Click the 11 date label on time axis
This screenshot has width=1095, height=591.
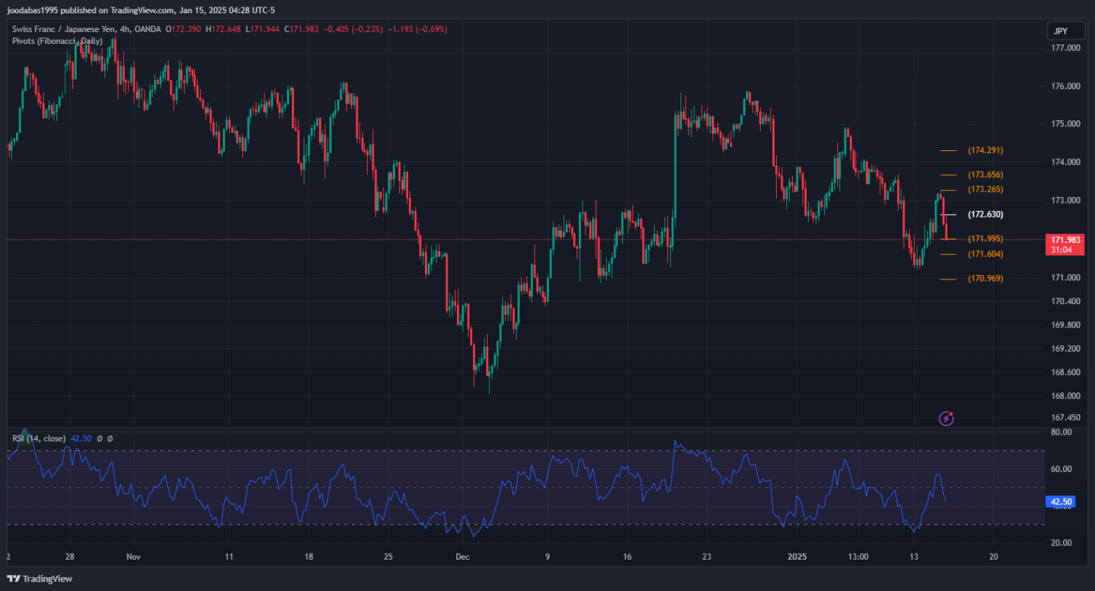(x=229, y=557)
